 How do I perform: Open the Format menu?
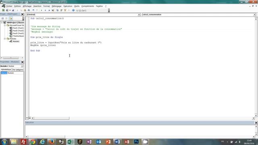pos(47,6)
